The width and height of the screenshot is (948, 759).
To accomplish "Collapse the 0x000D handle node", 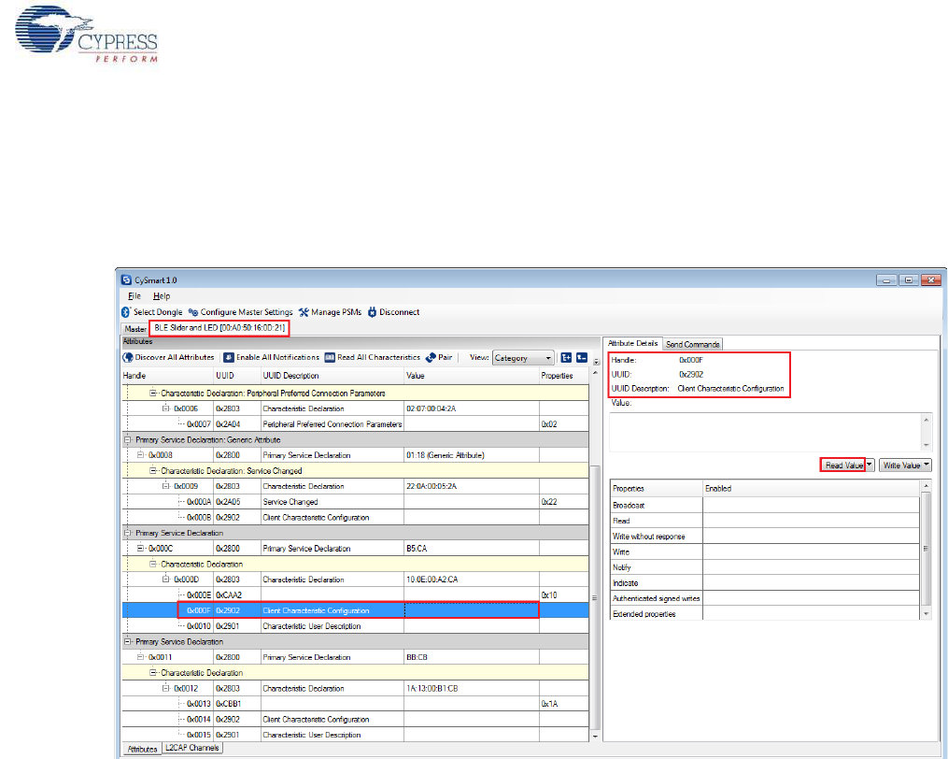I will [165, 580].
